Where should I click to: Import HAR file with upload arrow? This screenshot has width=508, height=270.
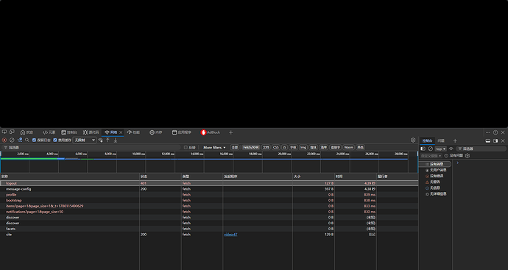pyautogui.click(x=108, y=141)
